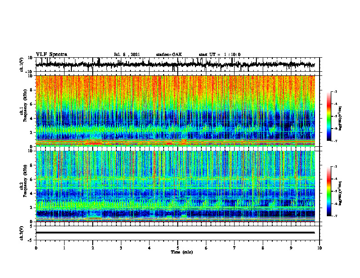Click the "-3" label on ch.1 color scale
The width and height of the screenshot is (360, 278).
335,92
